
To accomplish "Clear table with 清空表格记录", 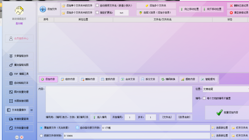I will pyautogui.click(x=239, y=12).
